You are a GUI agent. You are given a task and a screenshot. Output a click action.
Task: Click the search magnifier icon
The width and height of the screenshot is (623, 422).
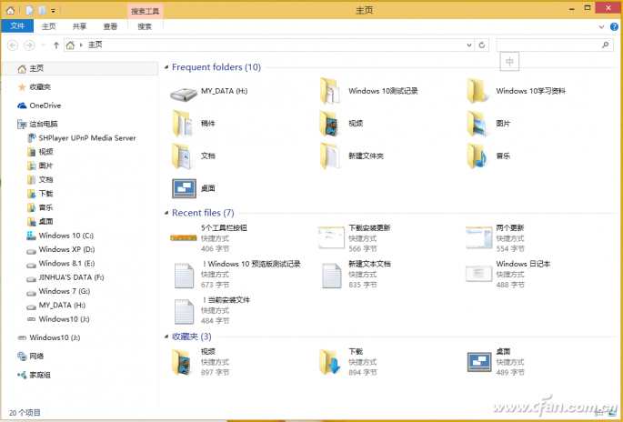605,45
